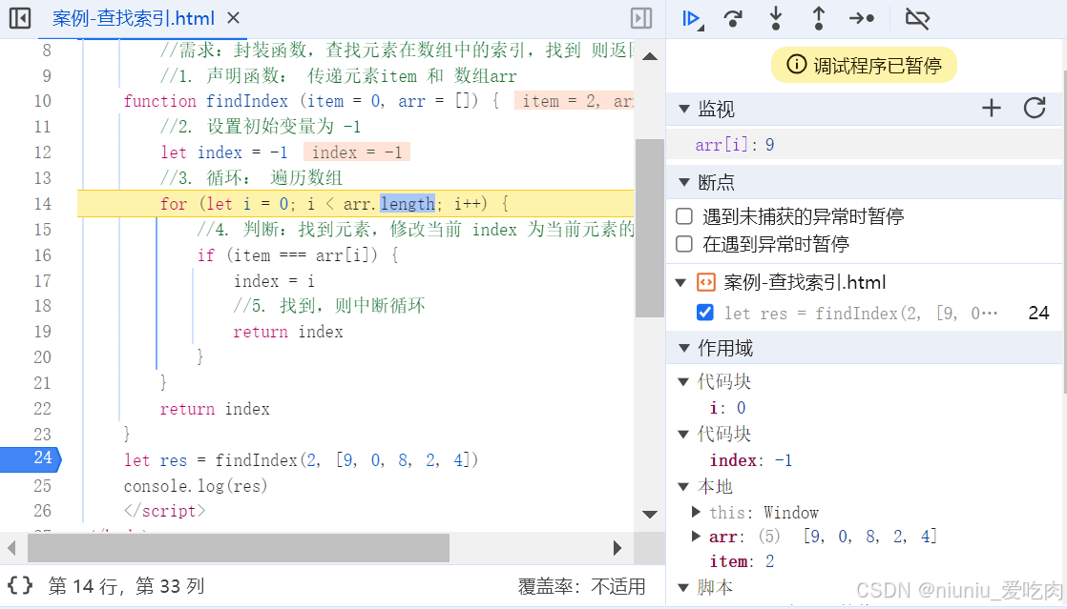Click the pretty print braces icon
The image size is (1067, 609).
(20, 586)
